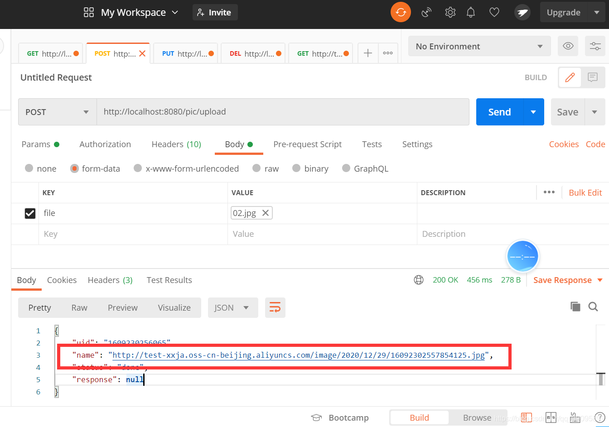Open environment quick look eye icon
The image size is (609, 427).
click(568, 46)
